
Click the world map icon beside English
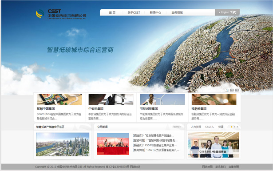click(233, 12)
